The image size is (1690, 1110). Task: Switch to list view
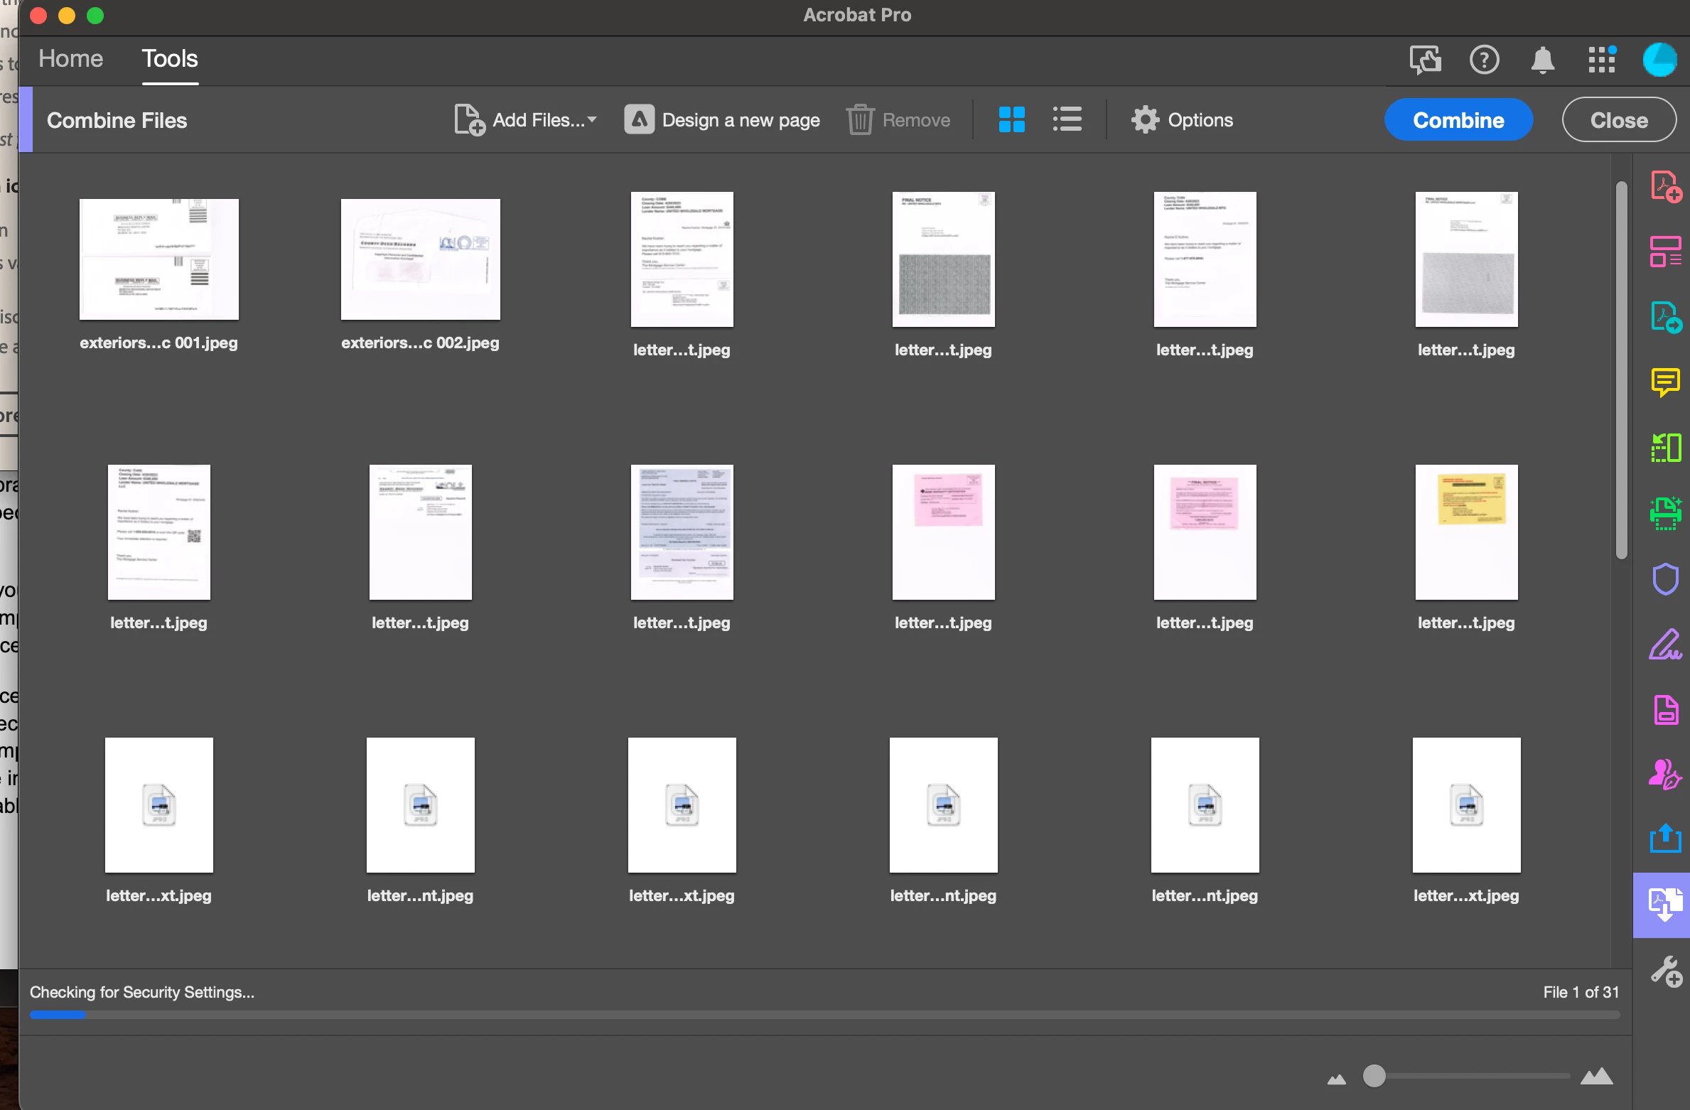(1067, 119)
